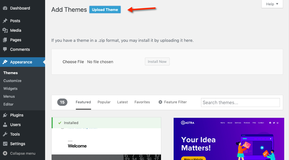
Task: Click the Pages document icon
Action: (x=5, y=40)
